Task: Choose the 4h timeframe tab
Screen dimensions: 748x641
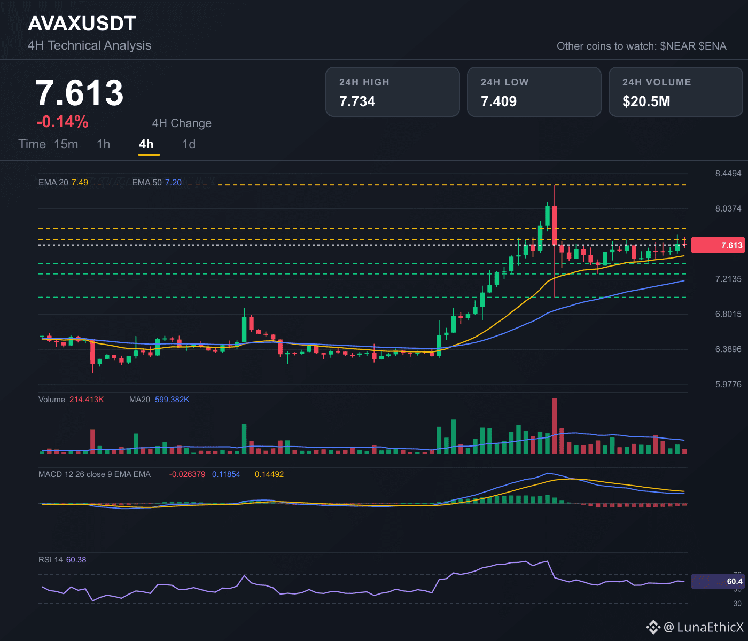Action: click(146, 144)
